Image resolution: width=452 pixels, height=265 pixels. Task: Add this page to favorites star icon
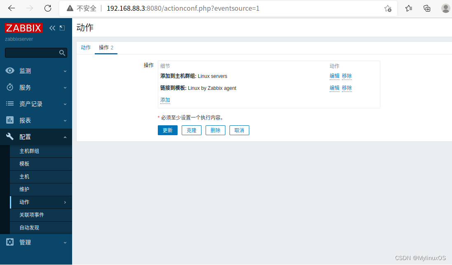coord(388,9)
